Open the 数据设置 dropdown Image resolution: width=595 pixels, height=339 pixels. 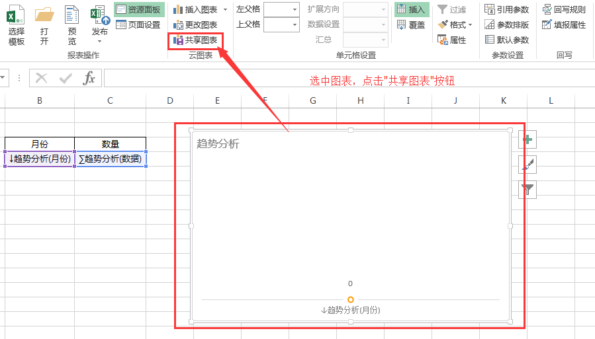[365, 25]
